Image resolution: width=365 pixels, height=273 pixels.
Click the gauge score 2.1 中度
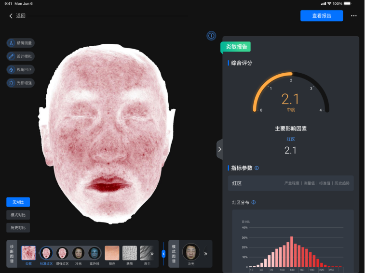pos(291,102)
